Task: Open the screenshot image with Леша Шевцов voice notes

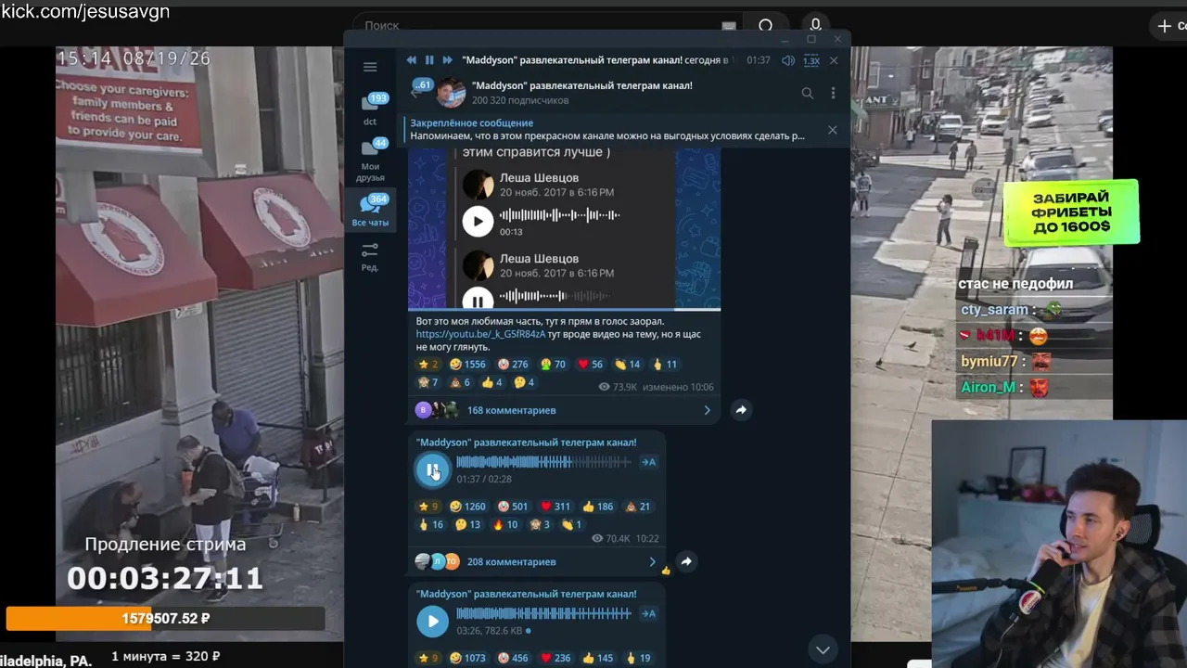Action: coord(564,228)
